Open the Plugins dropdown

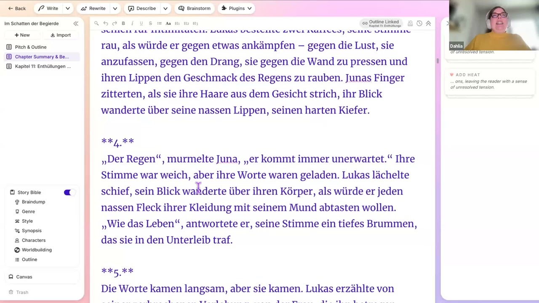[x=237, y=8]
